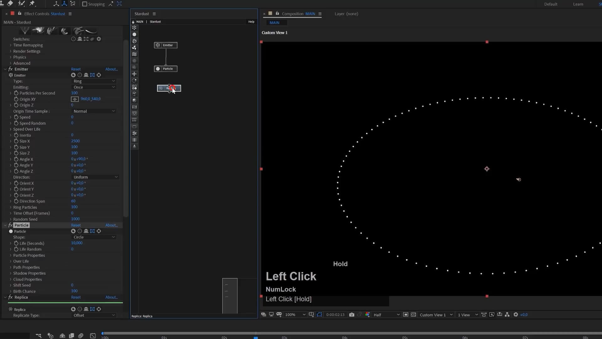Click the 3D box Model icon in Stardust toolbar
The height and width of the screenshot is (339, 602).
[134, 94]
